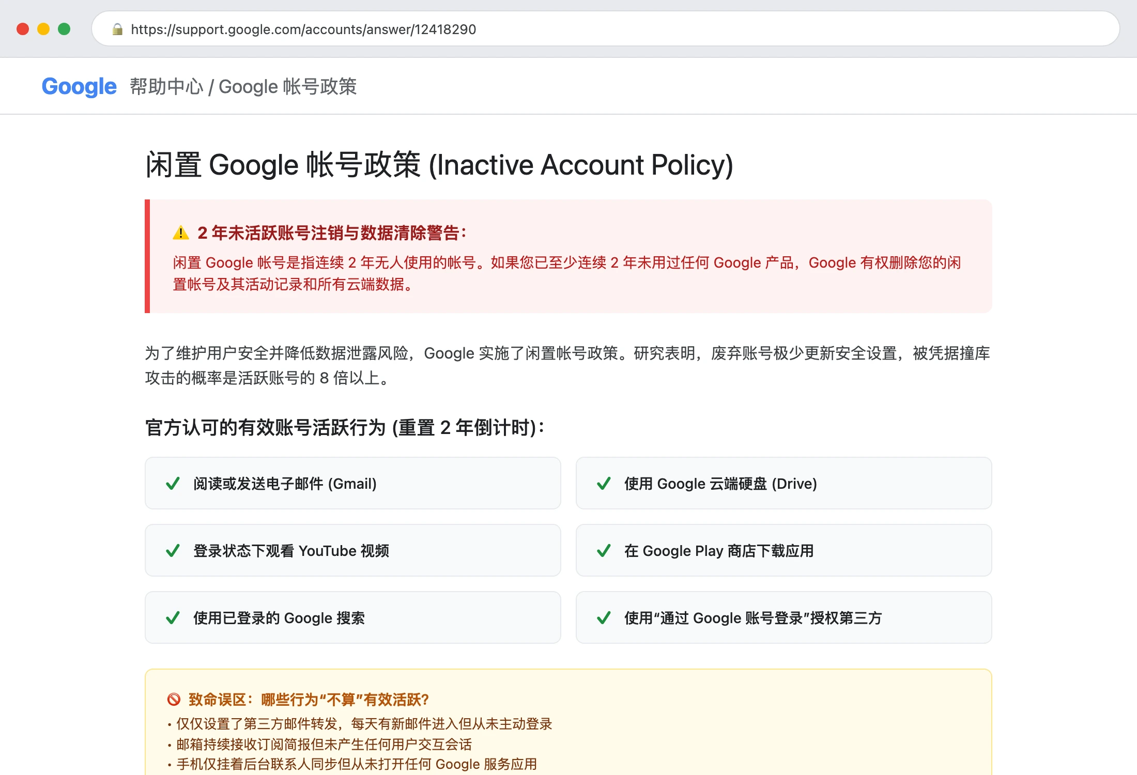The width and height of the screenshot is (1137, 775).
Task: Click the yellow minimize window button
Action: 43,29
